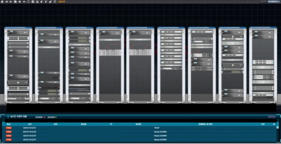Toggle the orange Edit:OFF mode label

pos(62,2)
